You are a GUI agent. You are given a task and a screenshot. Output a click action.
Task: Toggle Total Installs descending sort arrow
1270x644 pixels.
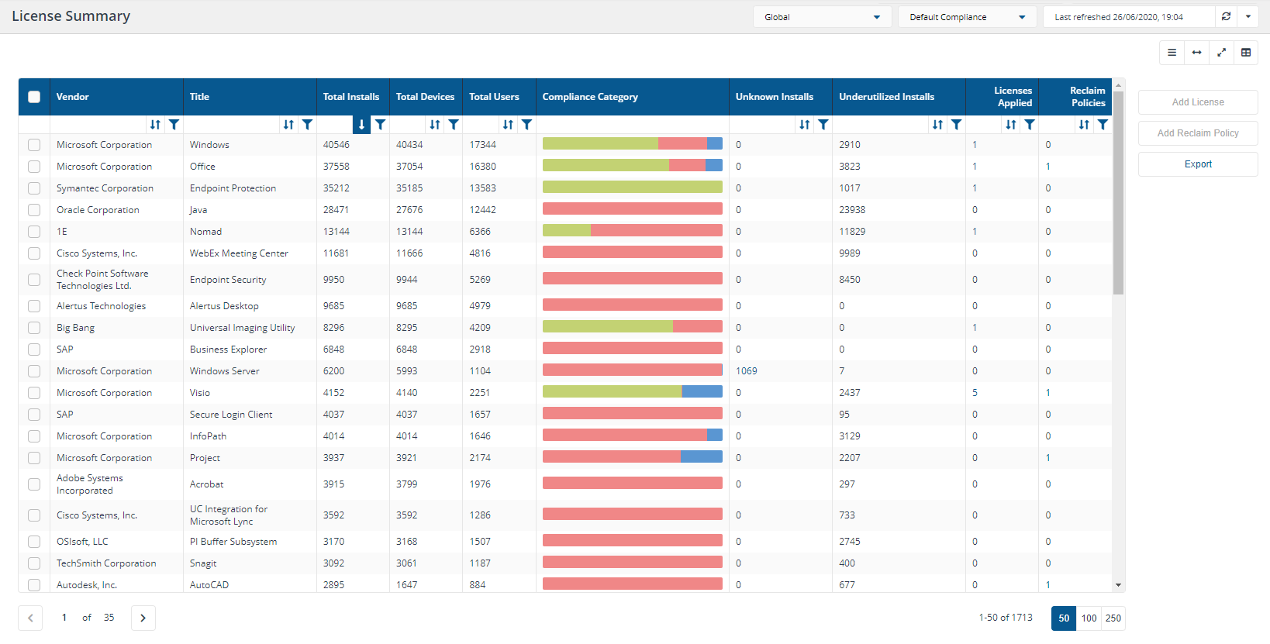point(361,125)
